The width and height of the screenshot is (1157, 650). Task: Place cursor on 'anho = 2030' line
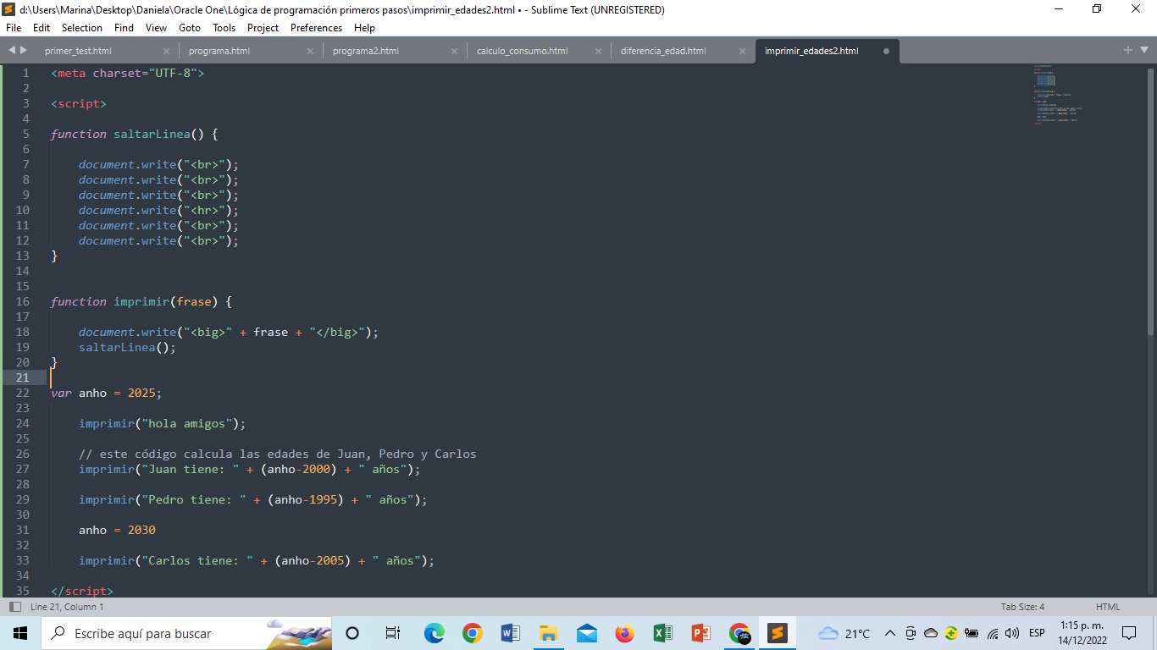point(117,530)
